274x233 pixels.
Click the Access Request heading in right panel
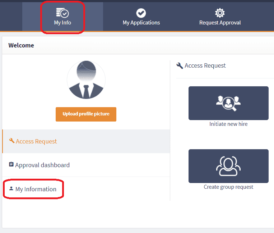205,65
